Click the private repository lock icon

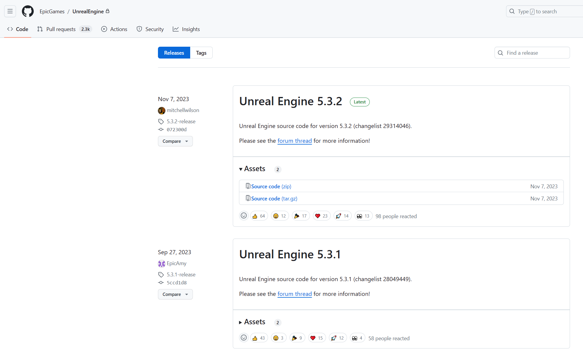[x=108, y=11]
